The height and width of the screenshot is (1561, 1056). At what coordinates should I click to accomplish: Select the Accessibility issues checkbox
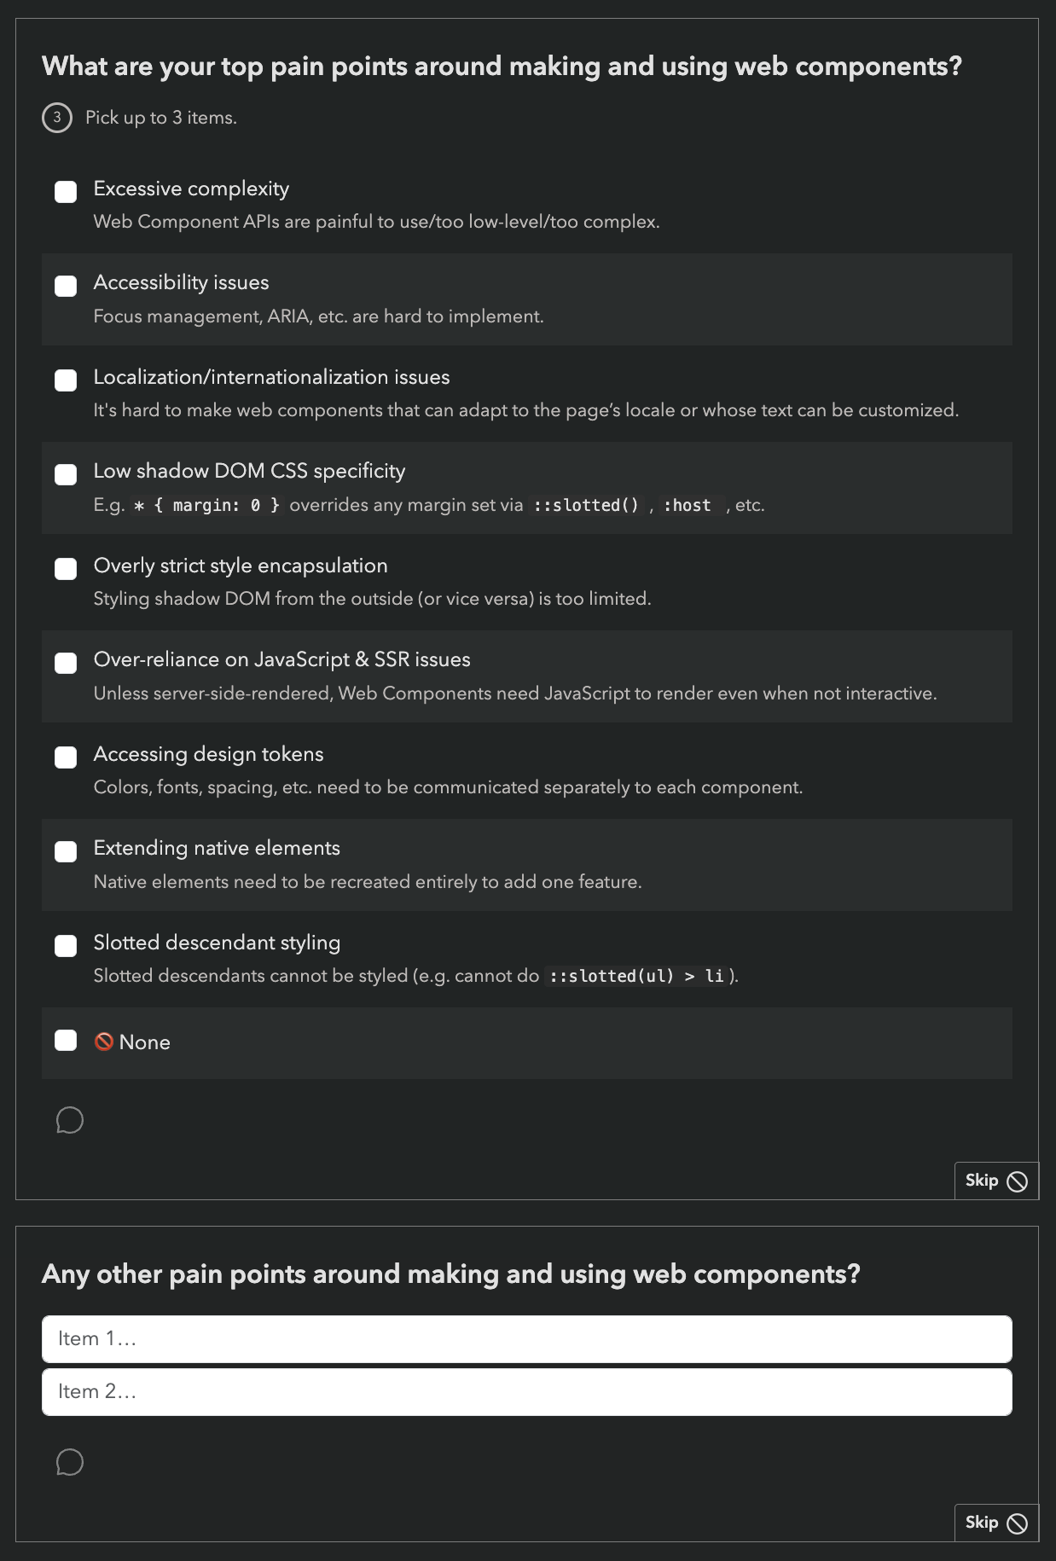click(66, 286)
